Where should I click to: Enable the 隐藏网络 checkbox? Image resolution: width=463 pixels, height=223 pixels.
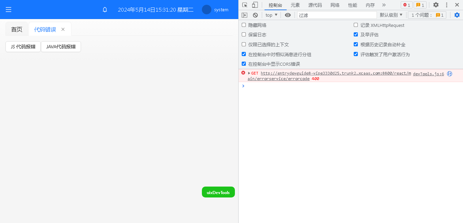[x=244, y=25]
